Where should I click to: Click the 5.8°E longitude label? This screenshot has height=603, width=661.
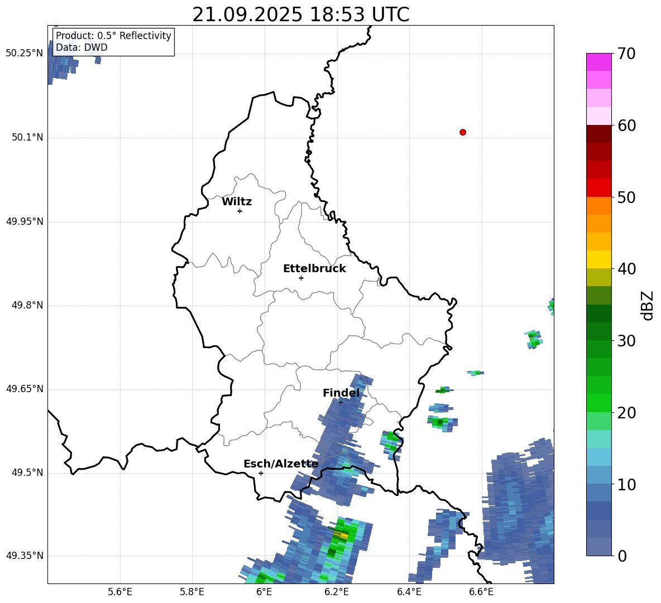pos(192,592)
